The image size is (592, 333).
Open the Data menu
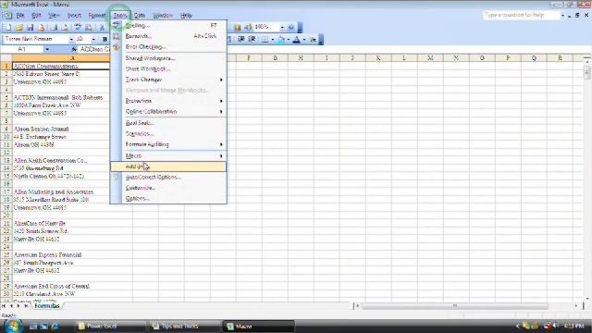(140, 15)
